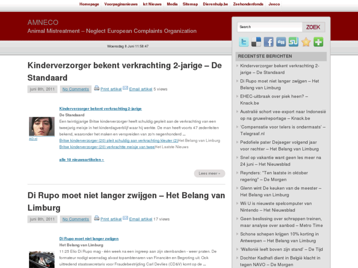Open headline Di Rupo moet niet langer zwijgen – Het Belang van Limburg
Screen dimensions: 358x268
click(126, 202)
